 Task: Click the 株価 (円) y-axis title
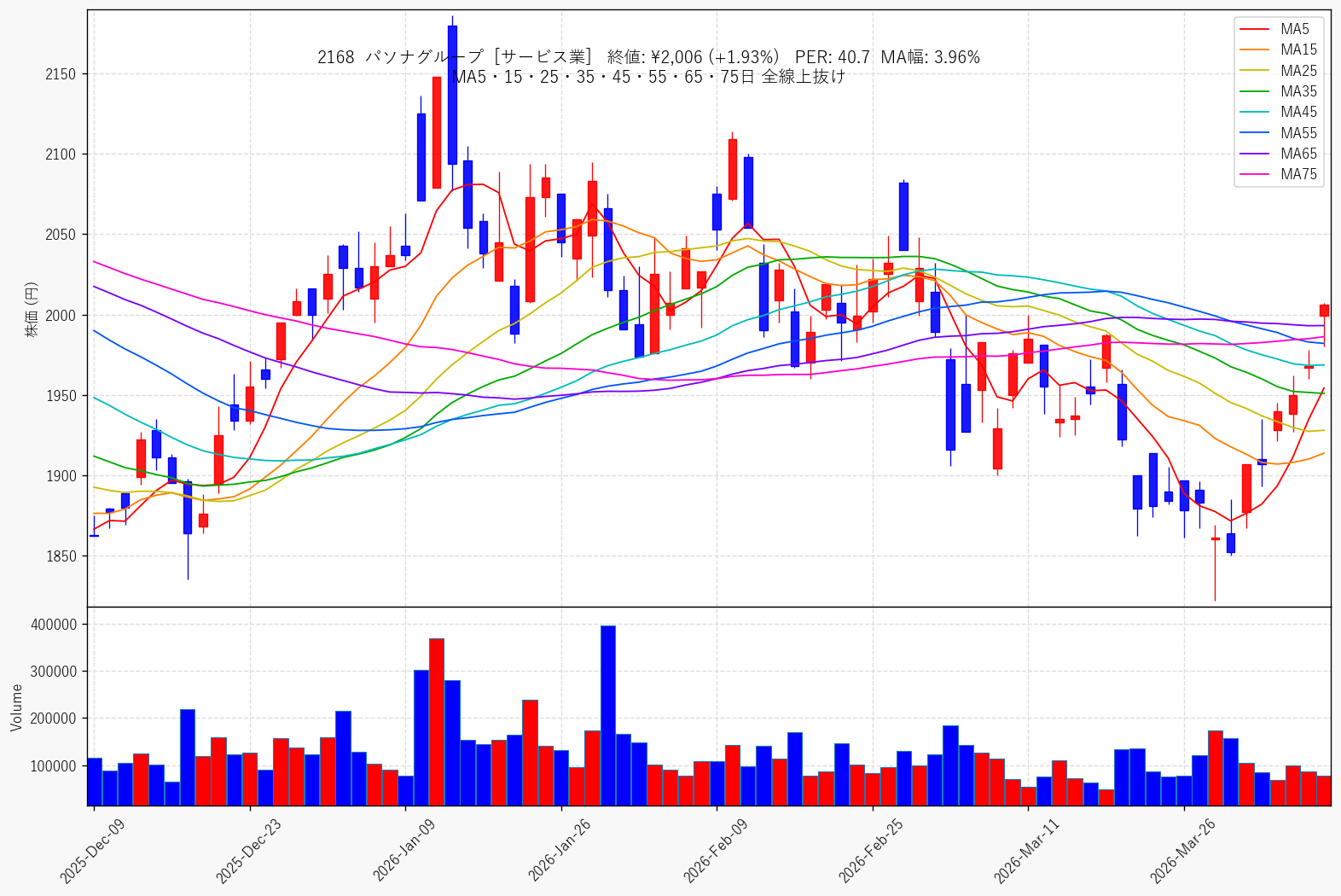(x=32, y=309)
